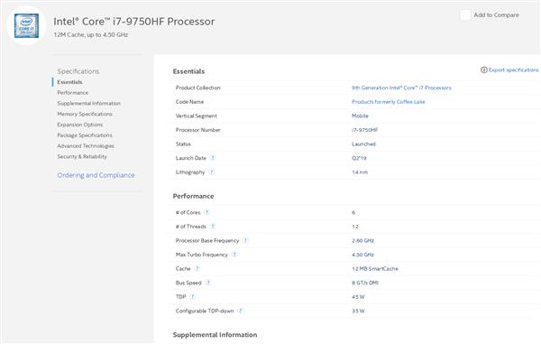541x344 pixels.
Task: Open Security & Reliability sidebar item
Action: pos(82,157)
